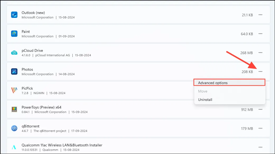Click version 11.0.0.10531 of Qualcomm installer
This screenshot has width=275, height=154.
point(30,150)
